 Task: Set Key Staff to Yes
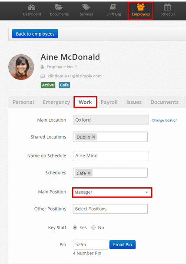pos(75,228)
